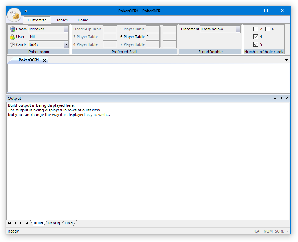Viewport: 298px width, 242px height.
Task: Switch to the Debug output tab
Action: pyautogui.click(x=54, y=223)
